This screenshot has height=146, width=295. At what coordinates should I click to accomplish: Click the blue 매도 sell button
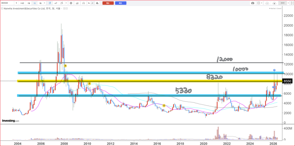(x=121, y=3)
